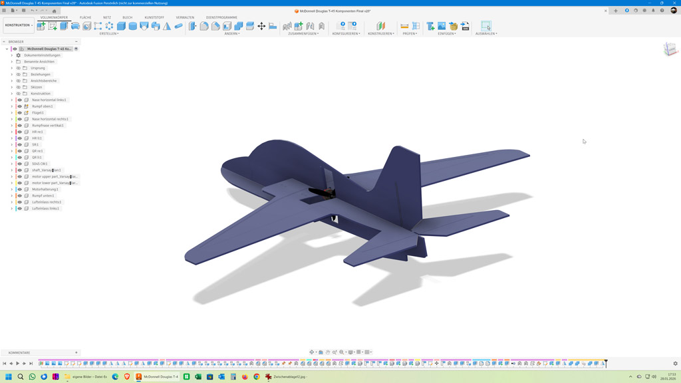
Task: Switch to the FLÄCHE tab
Action: click(85, 18)
